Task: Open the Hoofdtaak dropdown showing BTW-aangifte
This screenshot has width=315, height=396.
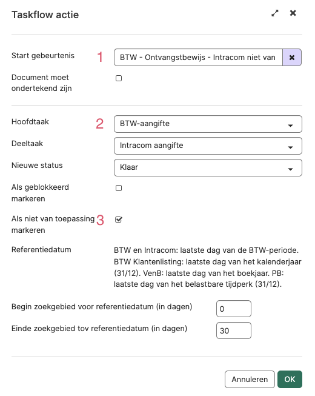Action: point(208,124)
